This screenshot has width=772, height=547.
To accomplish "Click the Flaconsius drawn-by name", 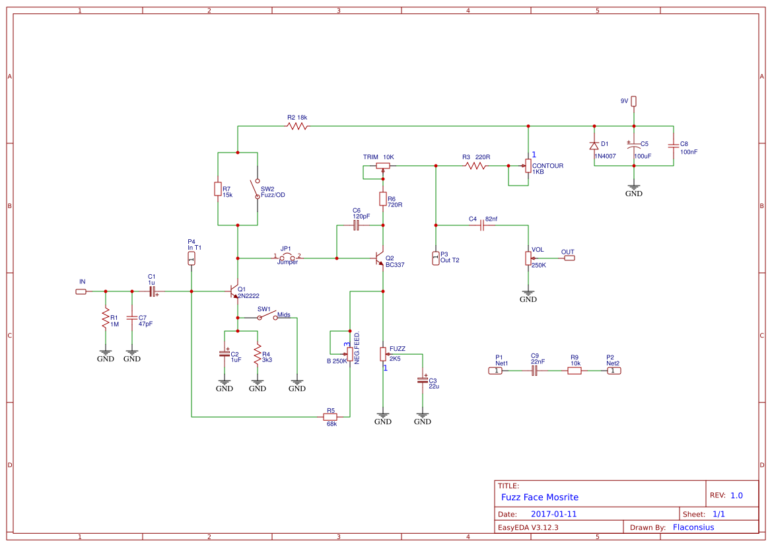I will point(693,527).
